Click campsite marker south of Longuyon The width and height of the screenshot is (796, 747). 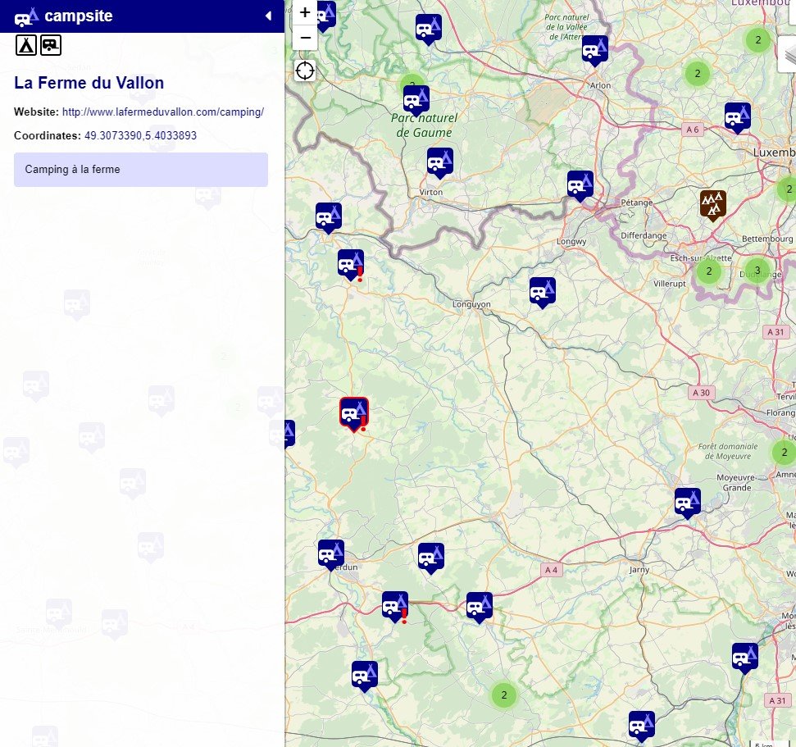point(542,291)
